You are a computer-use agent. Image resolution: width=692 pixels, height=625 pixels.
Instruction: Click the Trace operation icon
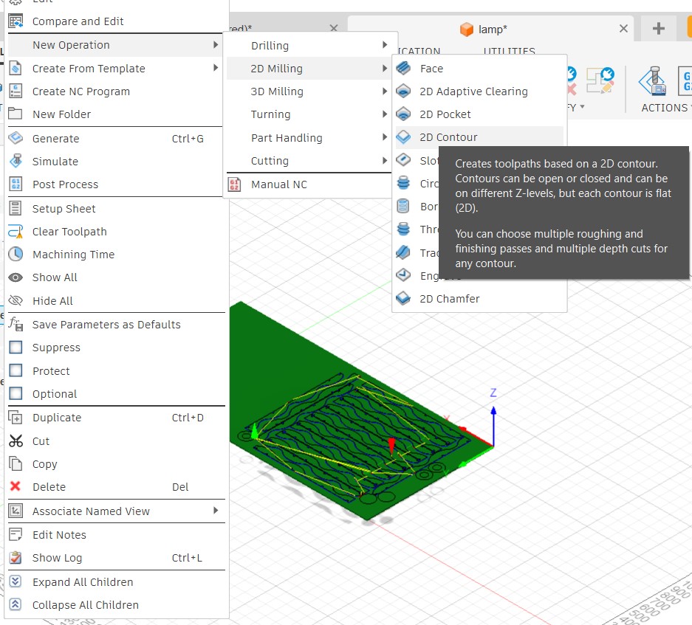(403, 253)
